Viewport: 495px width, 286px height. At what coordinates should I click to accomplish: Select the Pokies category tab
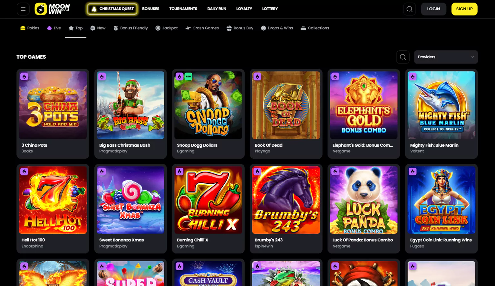[x=30, y=28]
